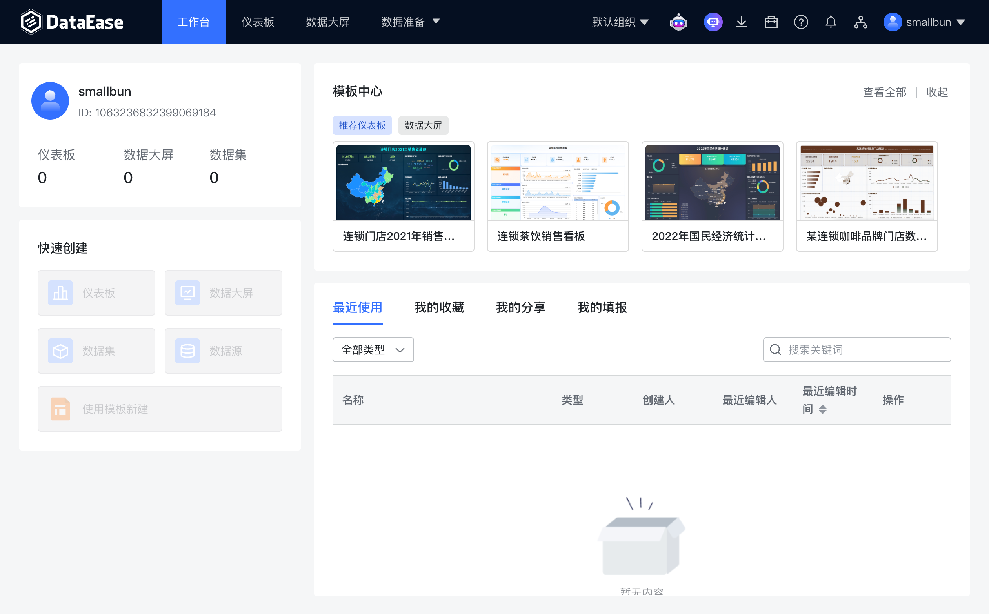Expand the 默认组织 organization selector
This screenshot has height=614, width=989.
[x=620, y=22]
